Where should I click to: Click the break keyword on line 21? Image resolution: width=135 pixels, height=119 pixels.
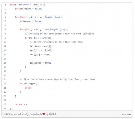point(28,88)
